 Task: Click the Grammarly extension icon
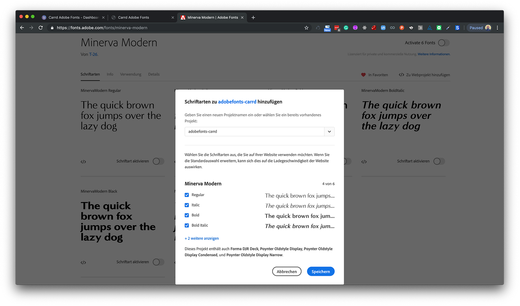pyautogui.click(x=346, y=28)
